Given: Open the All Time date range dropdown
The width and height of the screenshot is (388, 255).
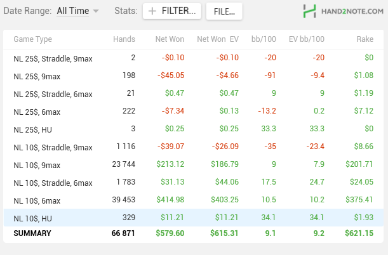Looking at the screenshot, I should [x=77, y=11].
